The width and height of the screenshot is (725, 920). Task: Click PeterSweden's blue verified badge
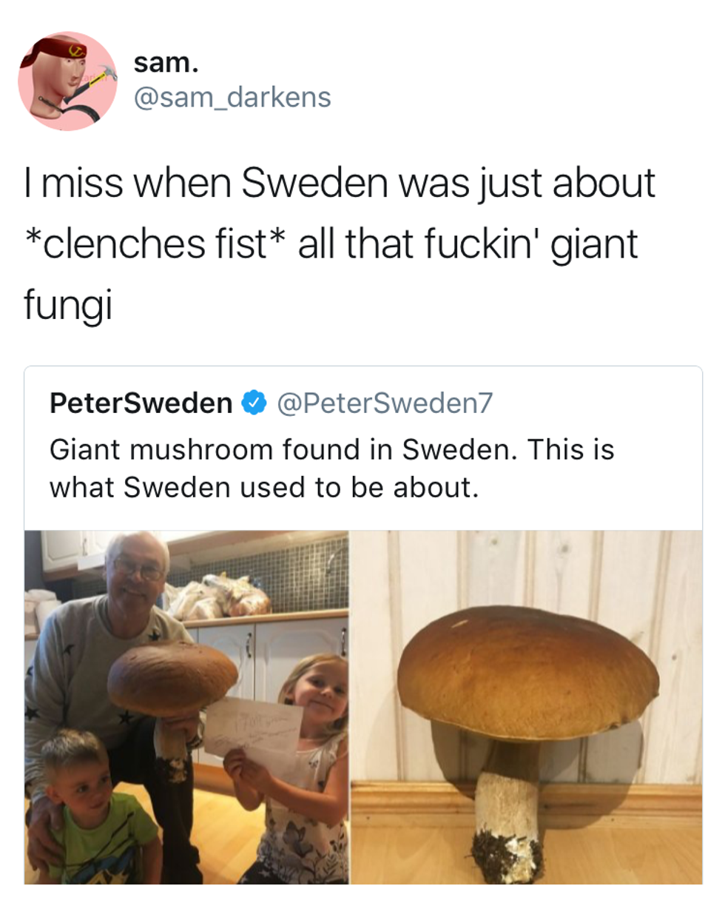click(x=254, y=403)
